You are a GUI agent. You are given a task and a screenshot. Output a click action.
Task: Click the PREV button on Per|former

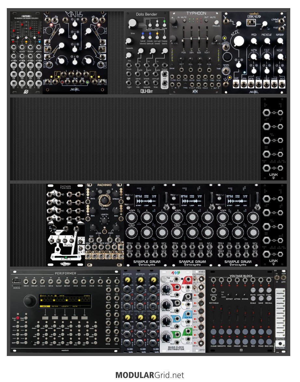click(x=18, y=335)
